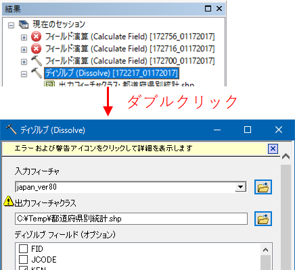This screenshot has height=270, width=295.
Task: Maximize the Dissolve dialog window
Action: (x=248, y=130)
